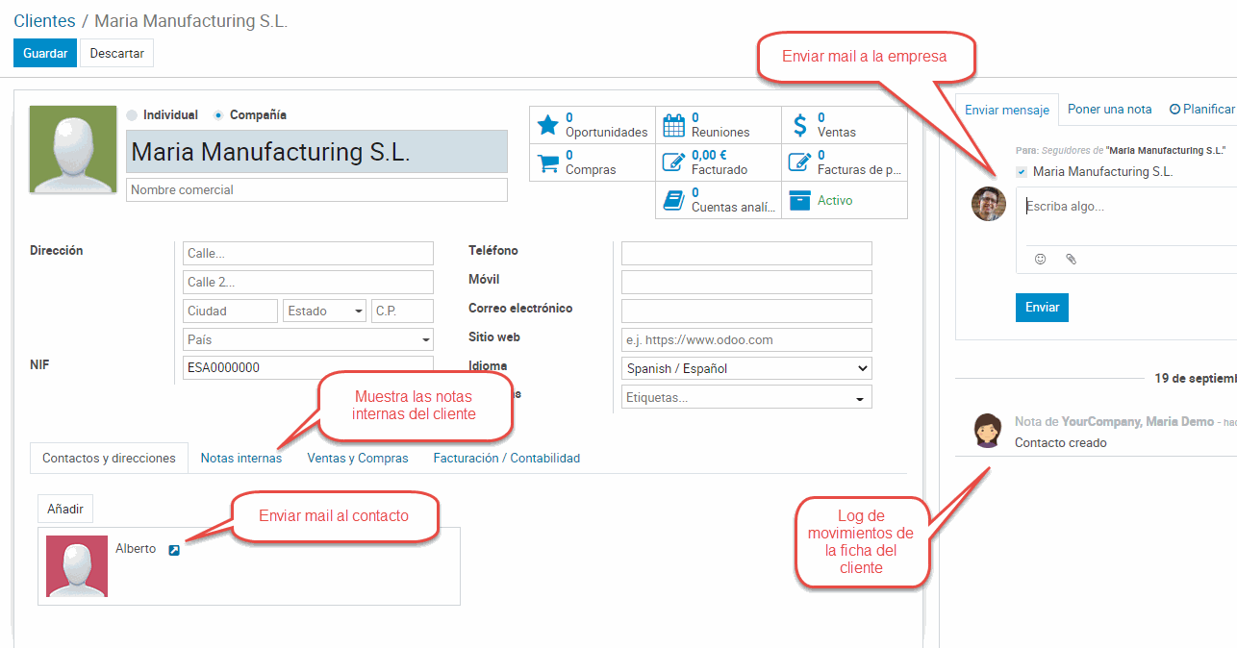Click the Compras shopping cart icon

[x=547, y=162]
